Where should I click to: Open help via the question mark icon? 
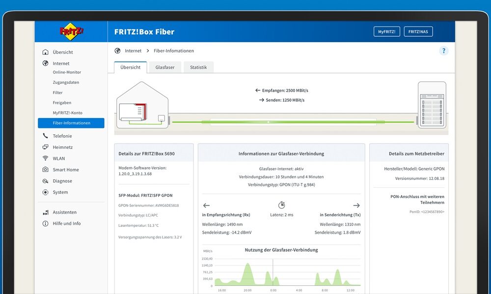click(443, 51)
